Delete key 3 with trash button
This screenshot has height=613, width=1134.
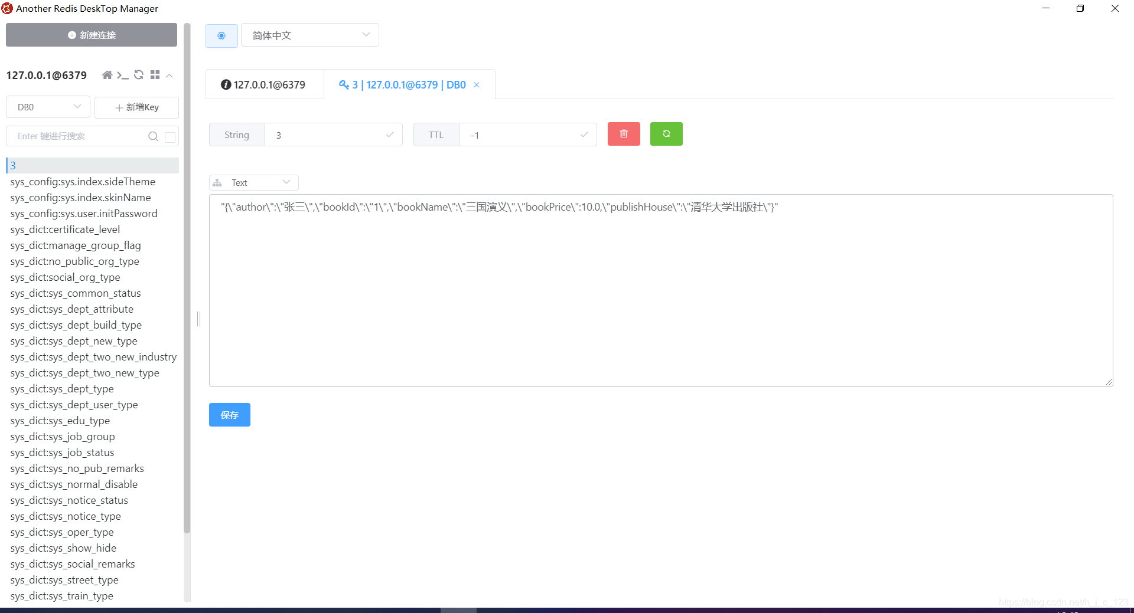[x=624, y=134]
